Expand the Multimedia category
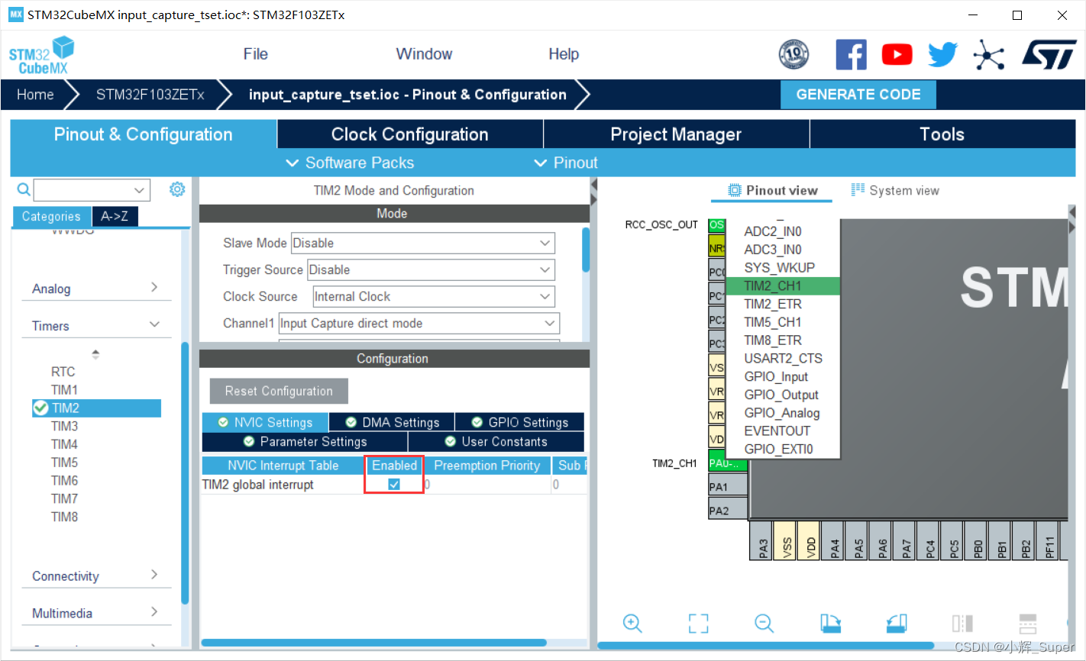Image resolution: width=1086 pixels, height=661 pixels. (x=95, y=613)
